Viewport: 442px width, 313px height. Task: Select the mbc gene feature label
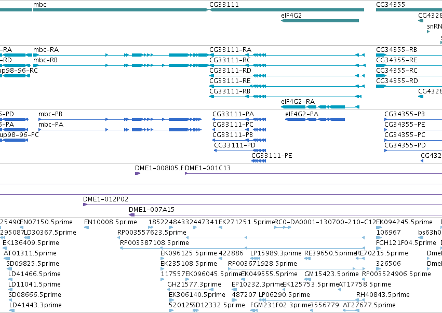coord(39,5)
